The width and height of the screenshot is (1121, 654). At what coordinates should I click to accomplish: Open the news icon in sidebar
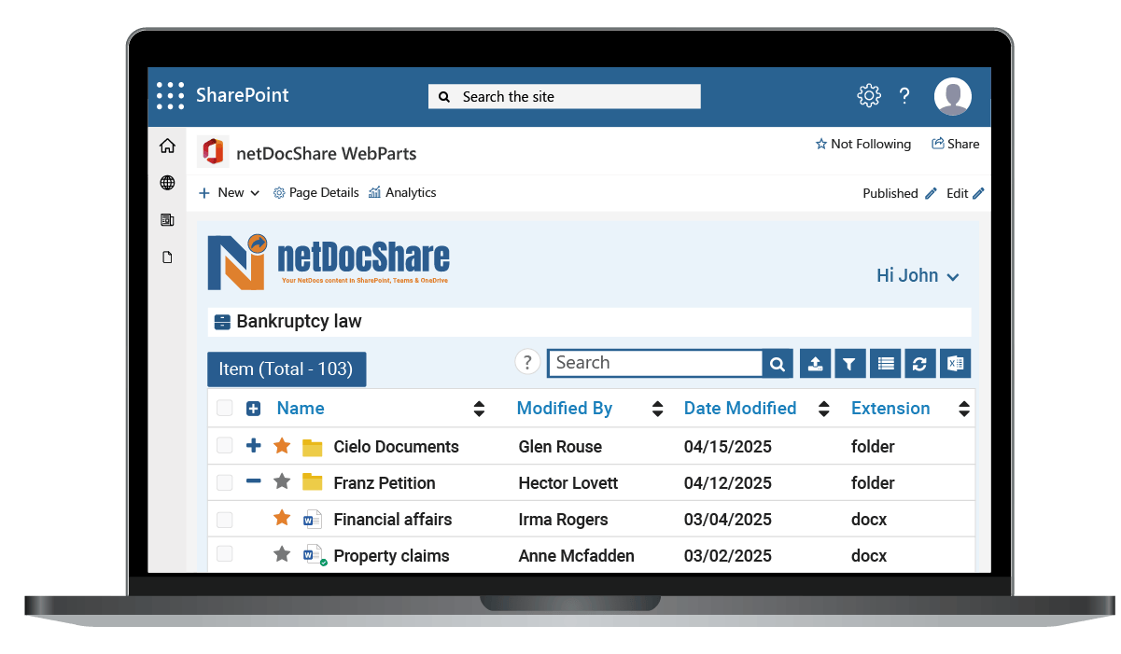click(167, 220)
